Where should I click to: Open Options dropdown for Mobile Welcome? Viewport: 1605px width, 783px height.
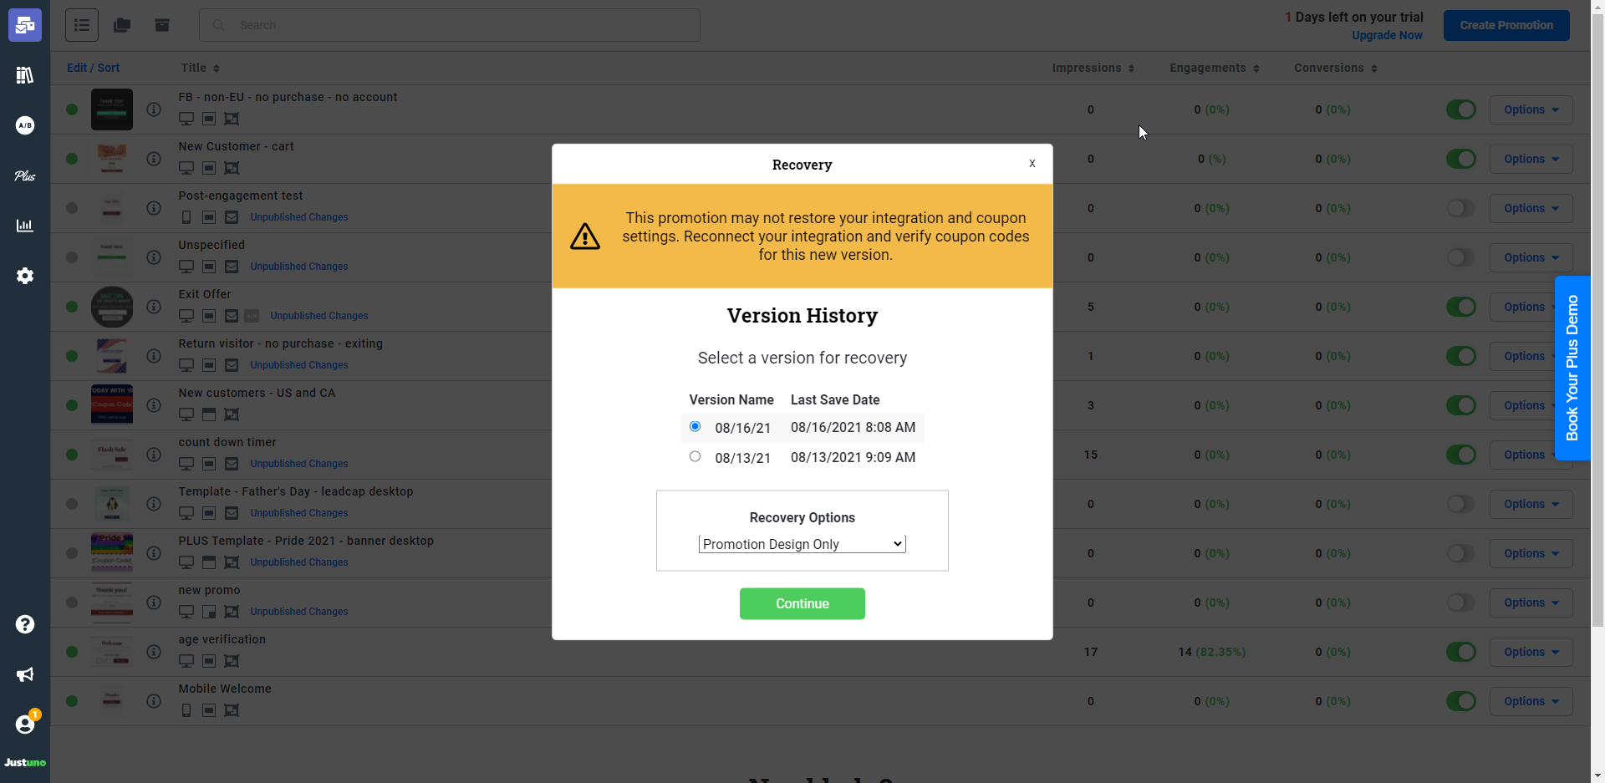[x=1530, y=701]
